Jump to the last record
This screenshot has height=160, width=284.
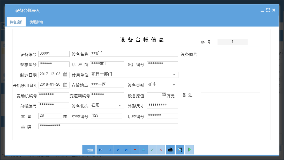[126, 150]
